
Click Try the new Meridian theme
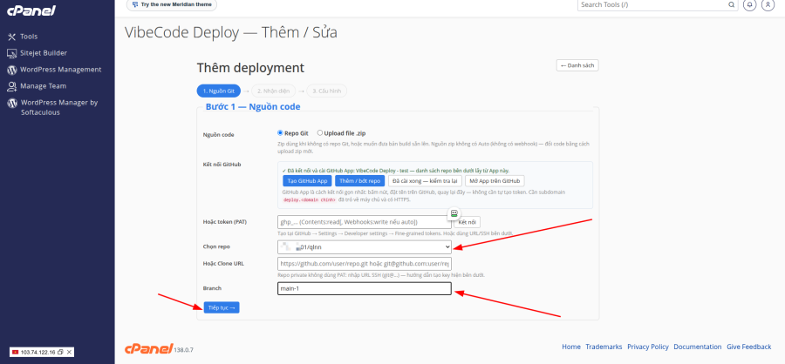coord(172,5)
